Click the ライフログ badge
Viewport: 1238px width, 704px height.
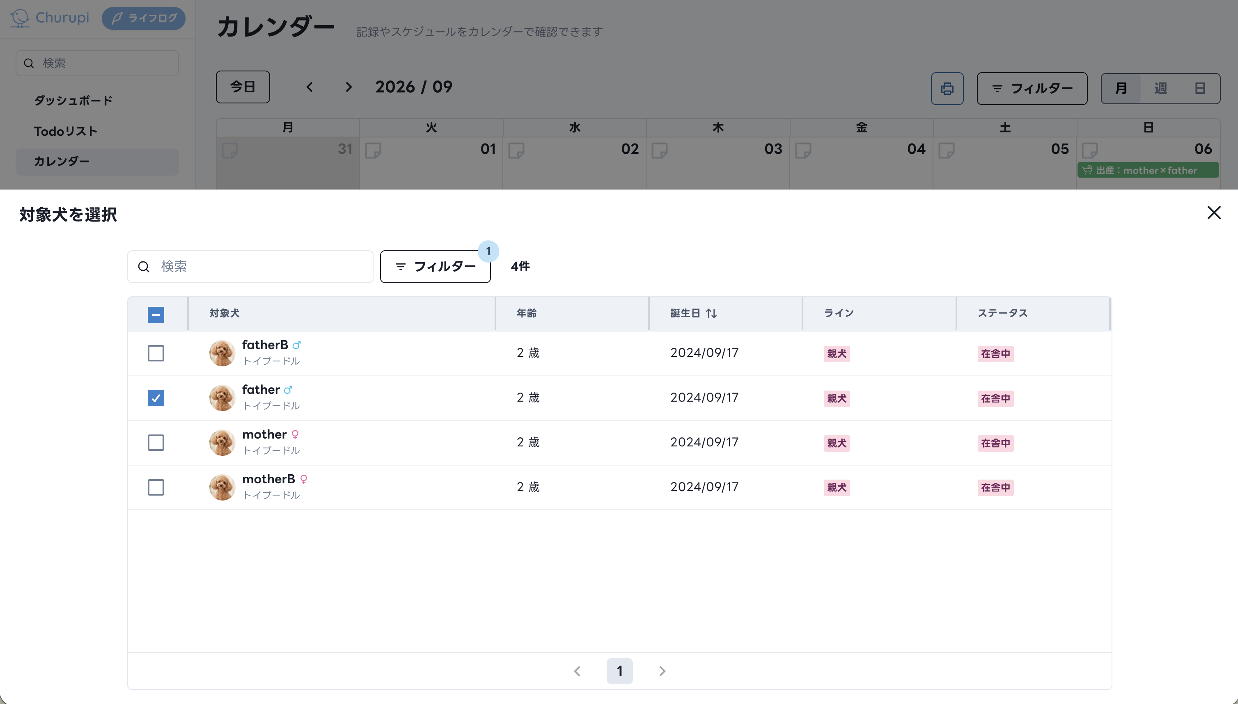[144, 18]
